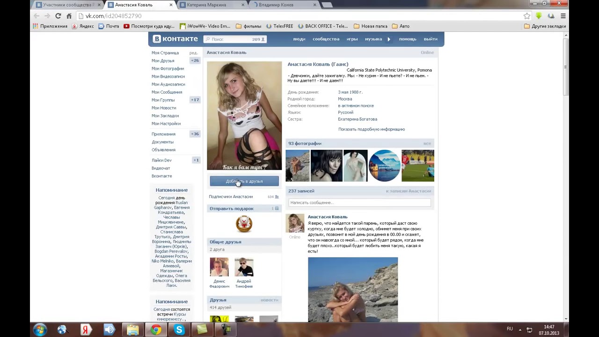Click the browser Back arrow
Screen dimensions: 599x337
point(37,16)
